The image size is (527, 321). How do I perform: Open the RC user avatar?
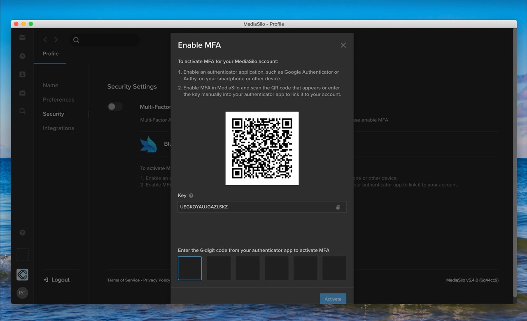point(22,293)
